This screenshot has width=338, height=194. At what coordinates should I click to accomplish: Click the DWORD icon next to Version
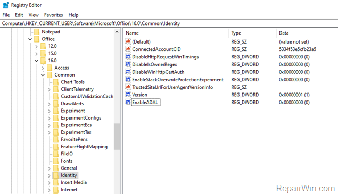[x=128, y=95]
